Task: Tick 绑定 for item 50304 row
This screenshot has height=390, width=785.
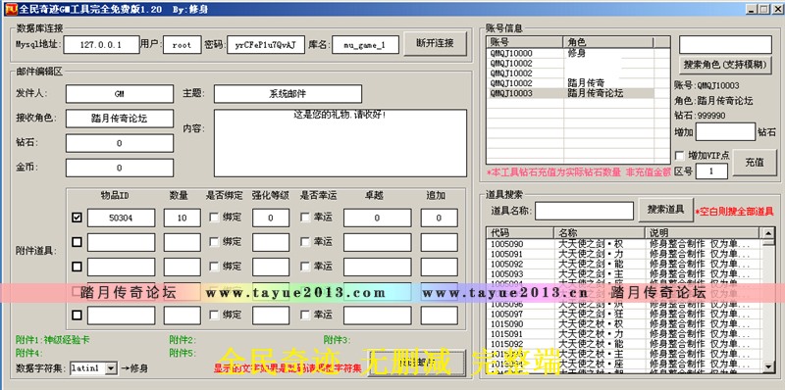Action: click(x=214, y=218)
